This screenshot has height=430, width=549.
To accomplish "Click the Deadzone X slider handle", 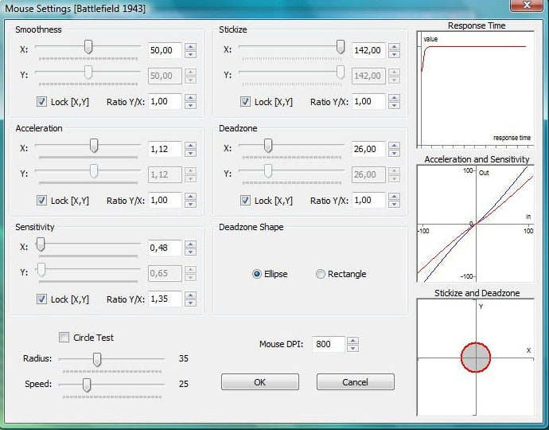I will (268, 146).
